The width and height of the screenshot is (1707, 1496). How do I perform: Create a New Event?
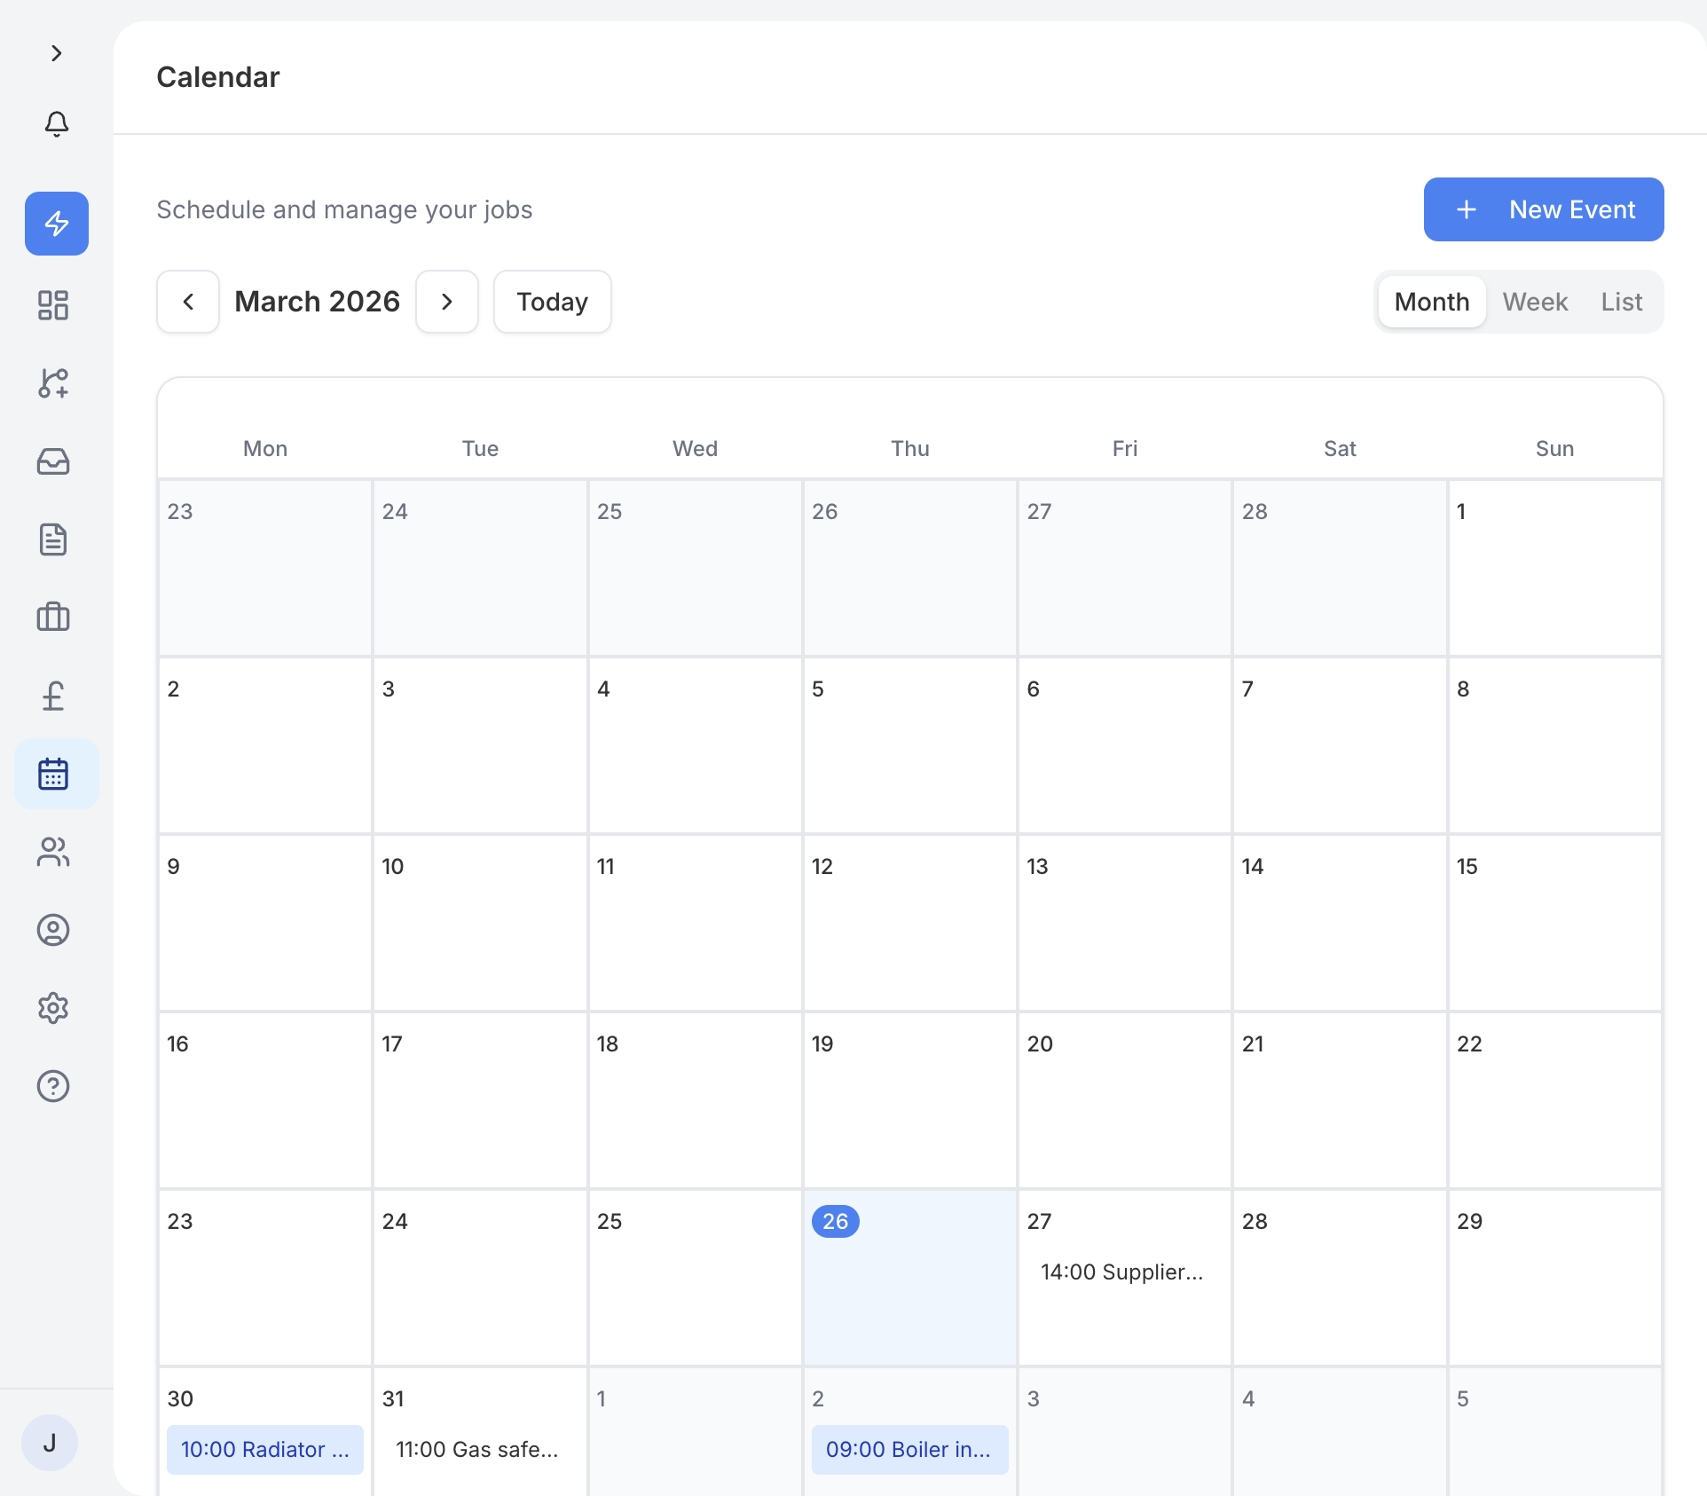point(1543,209)
